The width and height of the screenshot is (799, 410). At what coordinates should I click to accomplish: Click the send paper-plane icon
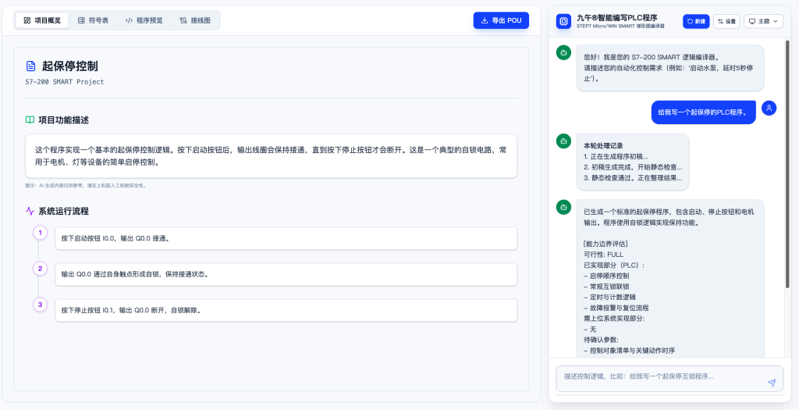[772, 383]
